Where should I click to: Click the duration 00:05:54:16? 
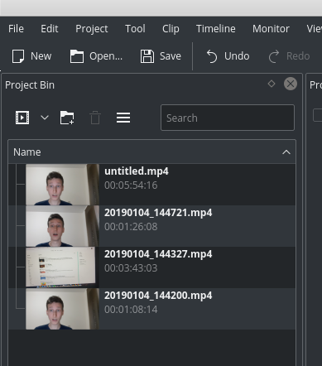point(131,185)
